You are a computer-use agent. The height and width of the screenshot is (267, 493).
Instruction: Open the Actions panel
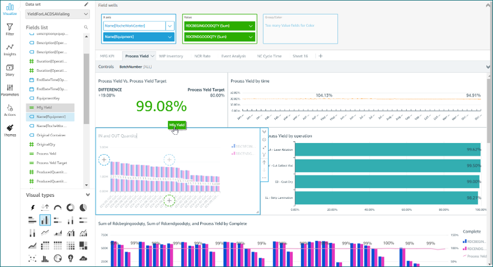[10, 111]
